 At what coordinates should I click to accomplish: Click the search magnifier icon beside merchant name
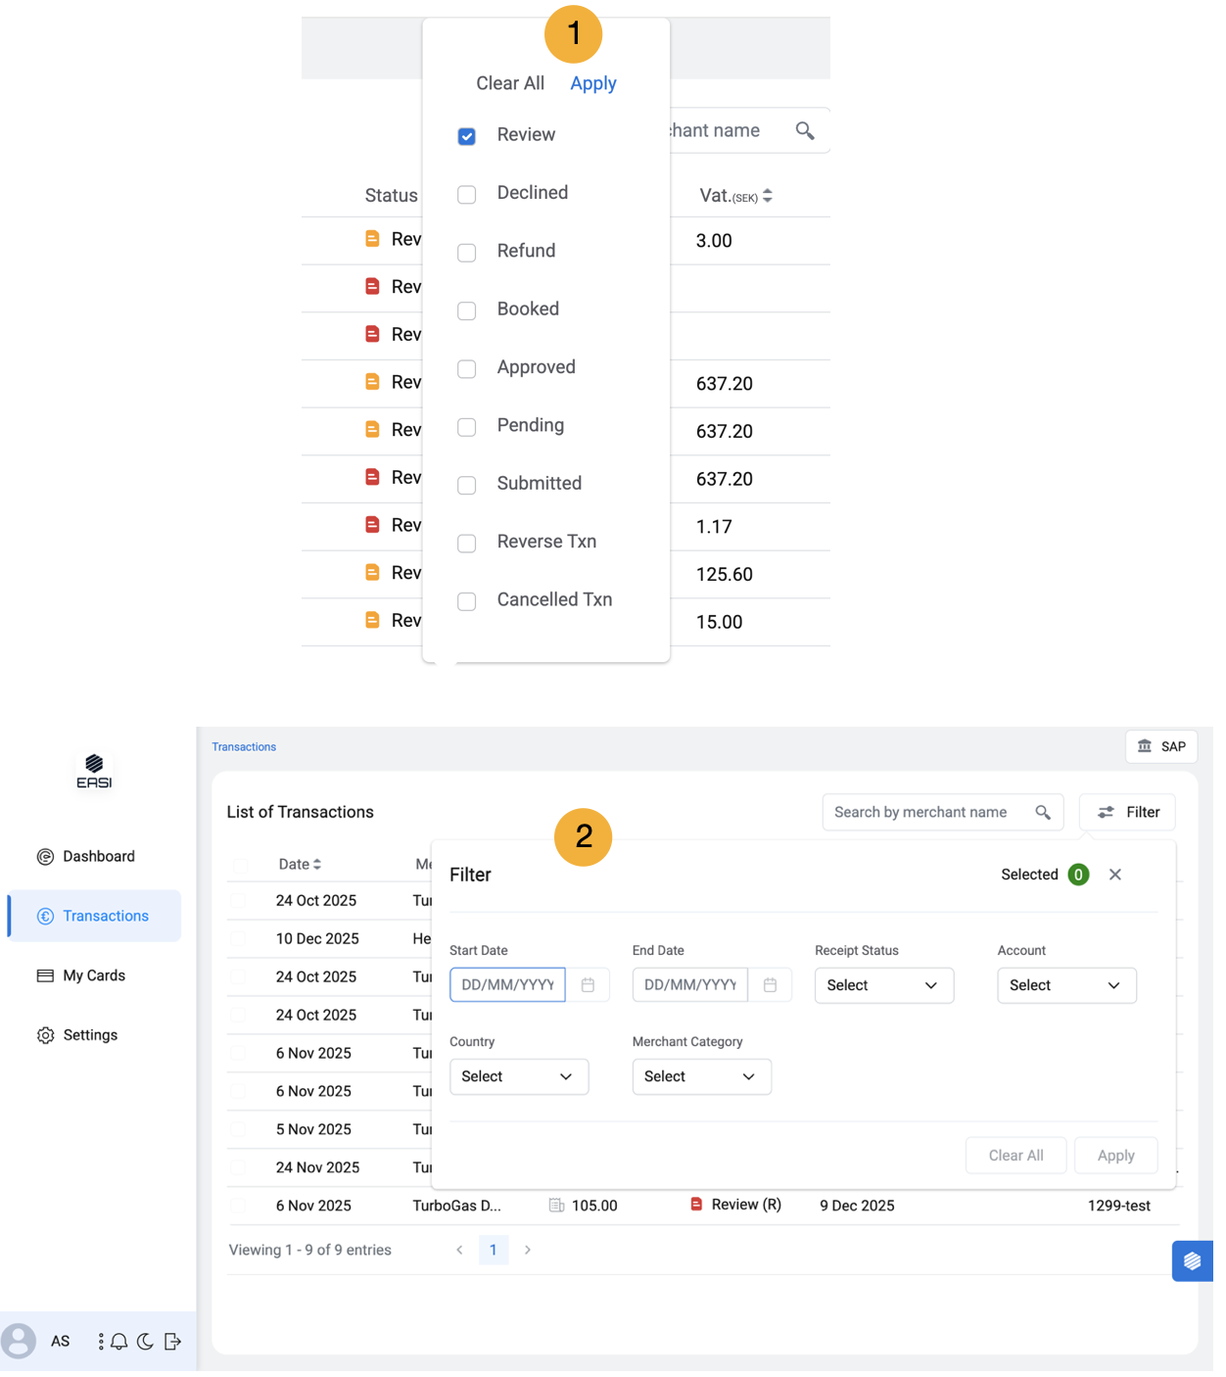1042,812
